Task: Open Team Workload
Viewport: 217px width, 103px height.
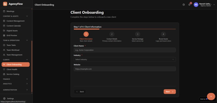Action: click(16, 50)
